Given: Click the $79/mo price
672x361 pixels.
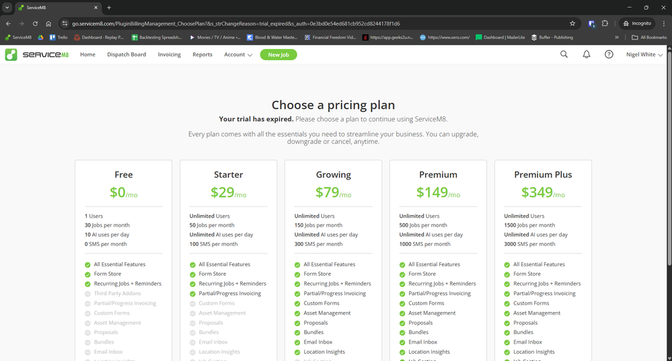Looking at the screenshot, I should (x=334, y=192).
